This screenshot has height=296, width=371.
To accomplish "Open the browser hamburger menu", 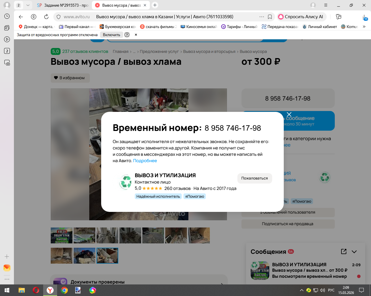I will click(x=326, y=5).
